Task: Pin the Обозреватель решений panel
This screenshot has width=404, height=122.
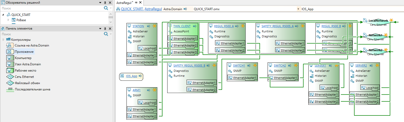Action: pos(105,3)
